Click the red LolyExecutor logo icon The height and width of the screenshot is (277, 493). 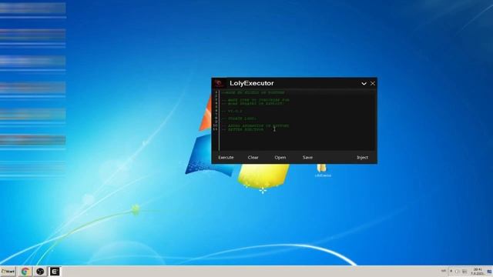pos(219,83)
